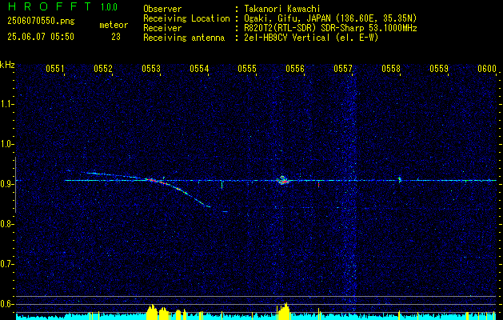Click the meteor label
The image size is (503, 320).
114,26
